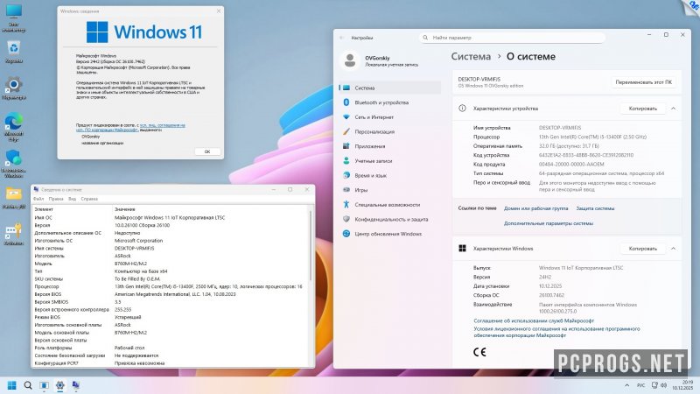Copy the device specifications (Характеристики устройства)
700x394 pixels.
[x=642, y=109]
